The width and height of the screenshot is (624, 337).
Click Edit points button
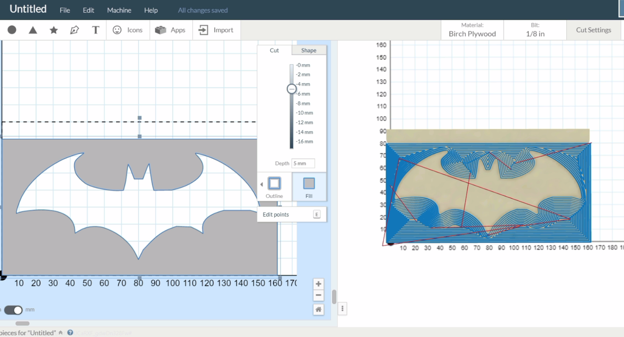click(292, 214)
